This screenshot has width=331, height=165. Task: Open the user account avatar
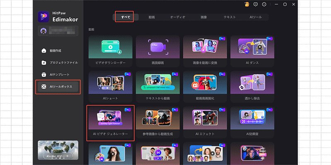[x=43, y=31]
